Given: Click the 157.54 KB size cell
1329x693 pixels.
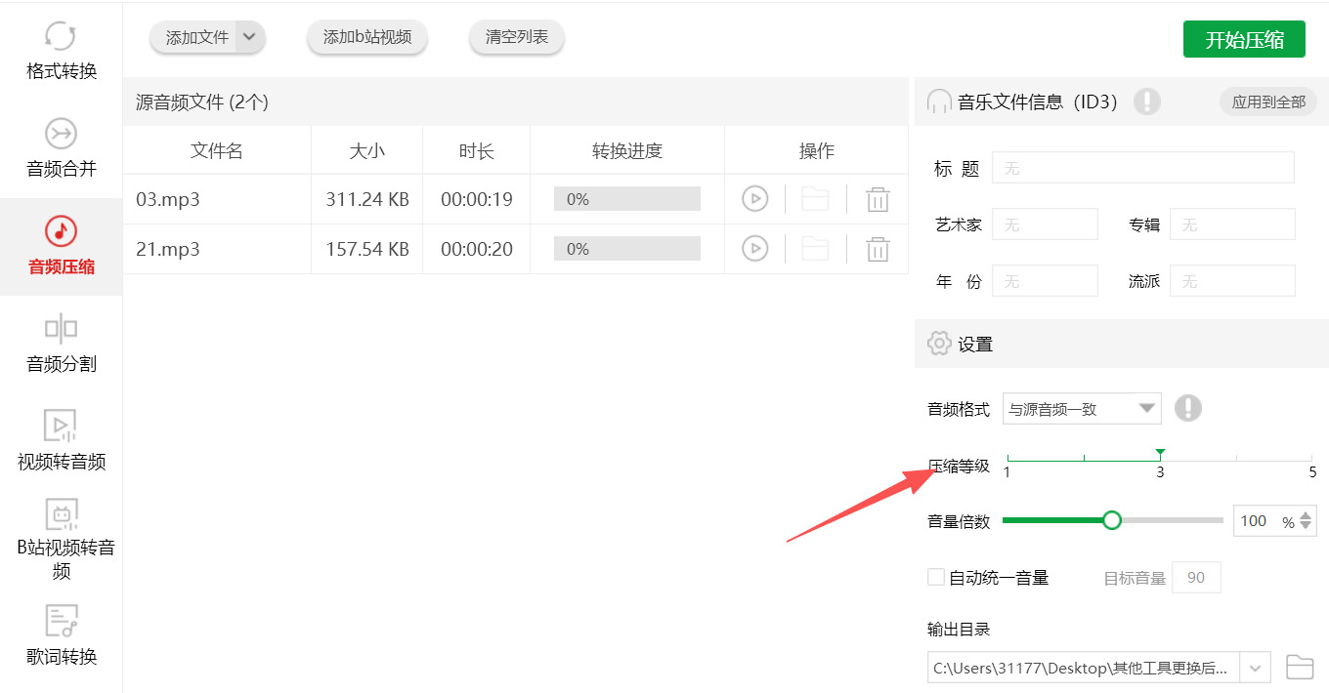Looking at the screenshot, I should click(367, 249).
